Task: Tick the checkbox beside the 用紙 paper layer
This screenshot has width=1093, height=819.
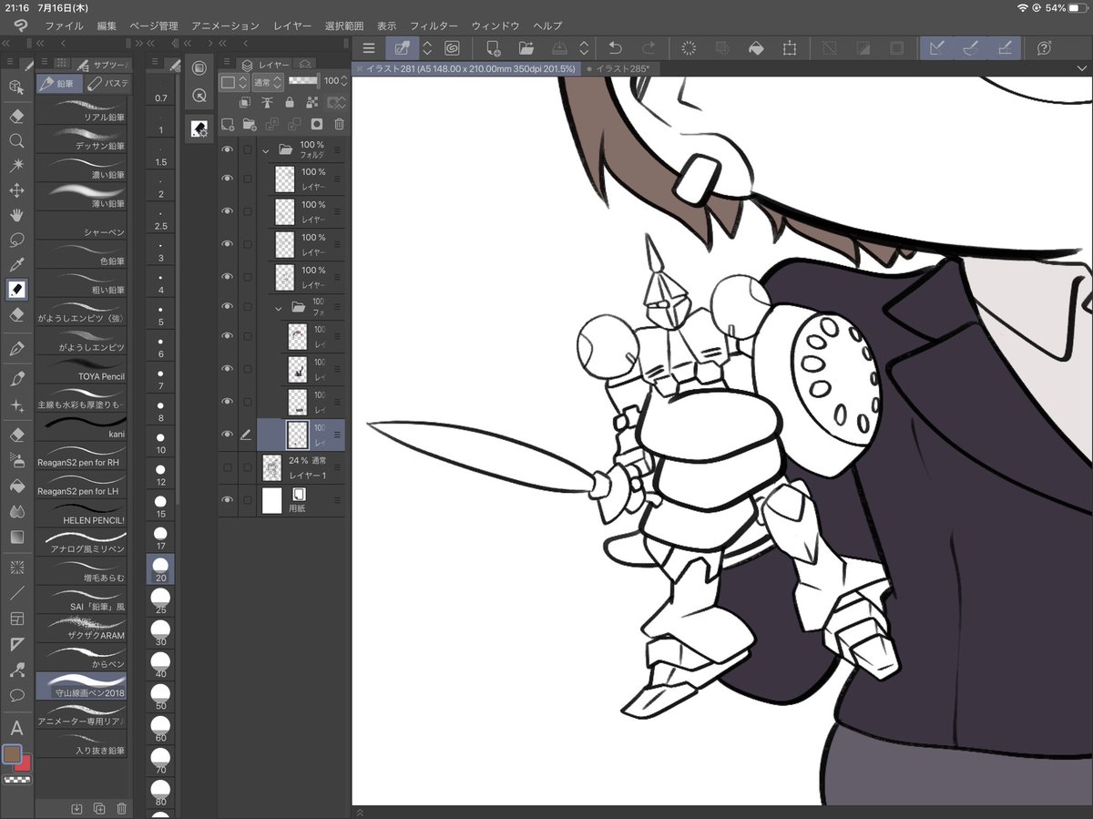Action: point(247,500)
